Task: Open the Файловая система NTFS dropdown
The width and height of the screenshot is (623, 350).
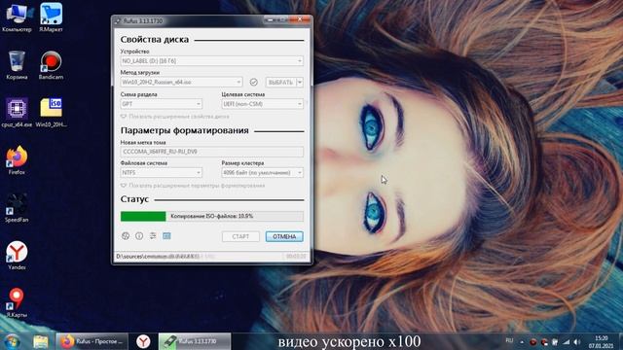Action: (162, 173)
